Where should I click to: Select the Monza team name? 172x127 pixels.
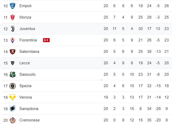tap(25, 17)
